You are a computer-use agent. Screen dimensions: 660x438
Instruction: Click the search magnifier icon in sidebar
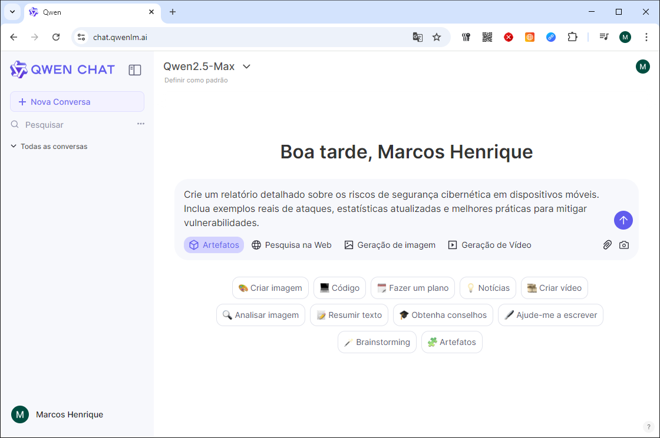click(15, 124)
